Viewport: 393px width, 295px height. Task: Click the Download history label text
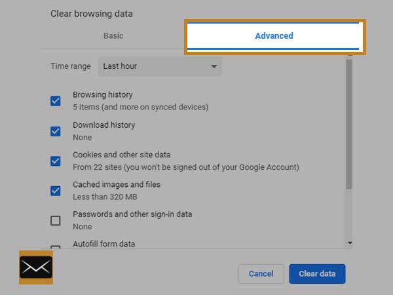tap(104, 125)
